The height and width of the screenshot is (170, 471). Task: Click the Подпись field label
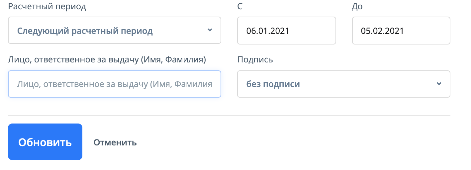tap(255, 59)
